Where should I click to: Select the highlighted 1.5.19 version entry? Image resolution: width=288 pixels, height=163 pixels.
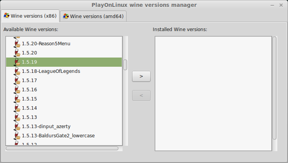click(x=64, y=62)
